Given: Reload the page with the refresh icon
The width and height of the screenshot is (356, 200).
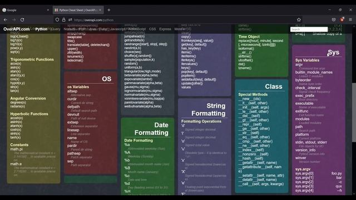Looking at the screenshot, I should pos(22,20).
